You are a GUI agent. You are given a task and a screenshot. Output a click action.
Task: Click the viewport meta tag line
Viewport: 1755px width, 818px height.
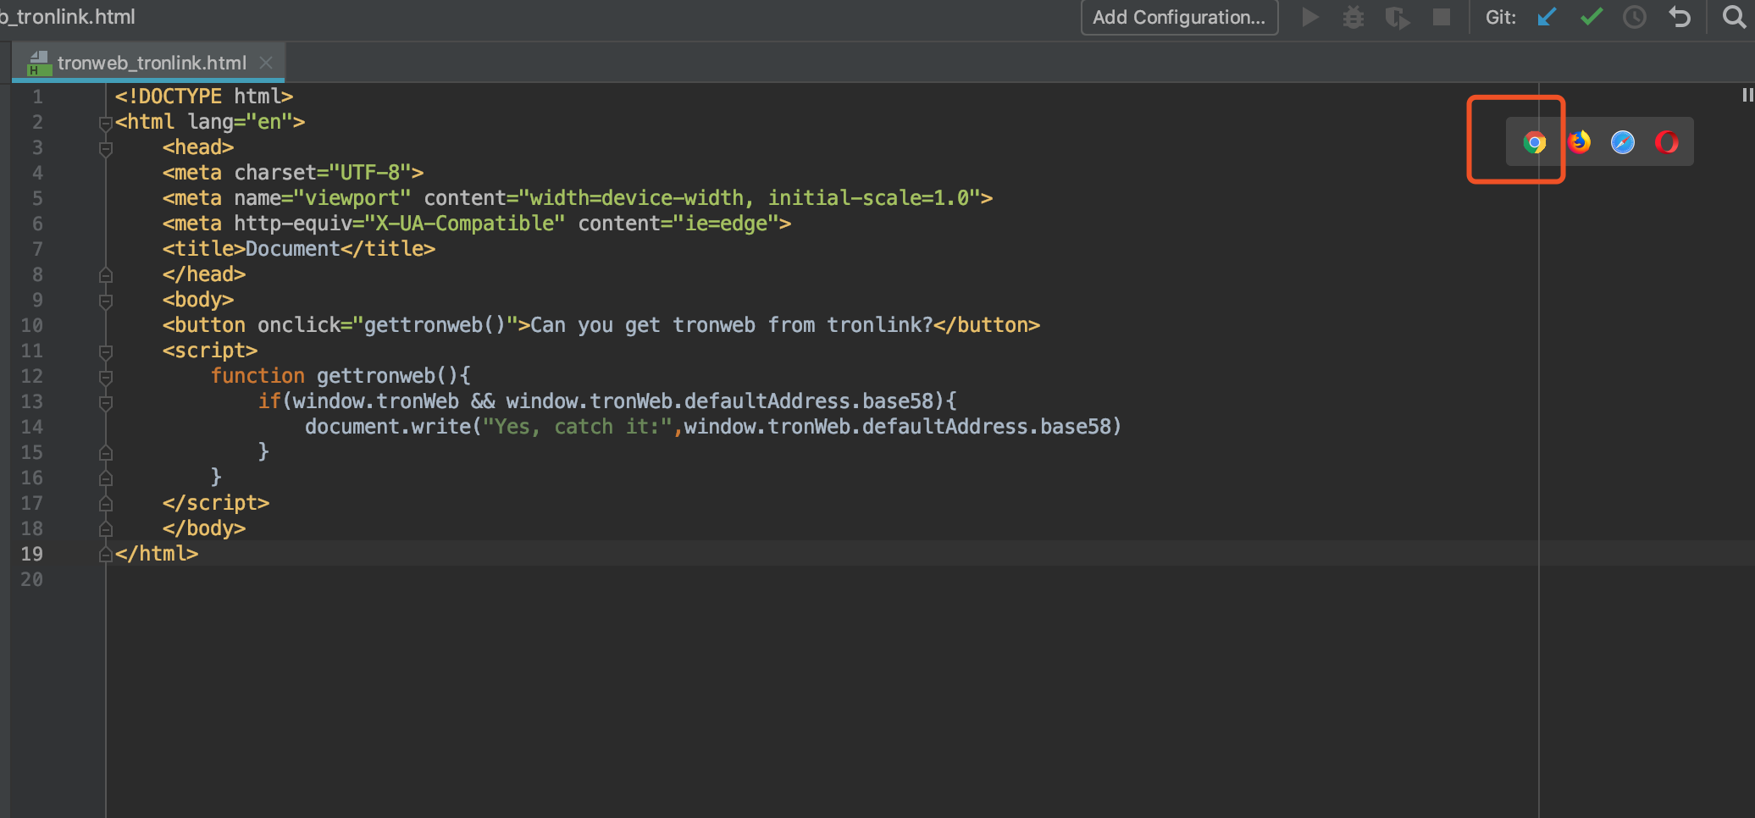click(578, 198)
